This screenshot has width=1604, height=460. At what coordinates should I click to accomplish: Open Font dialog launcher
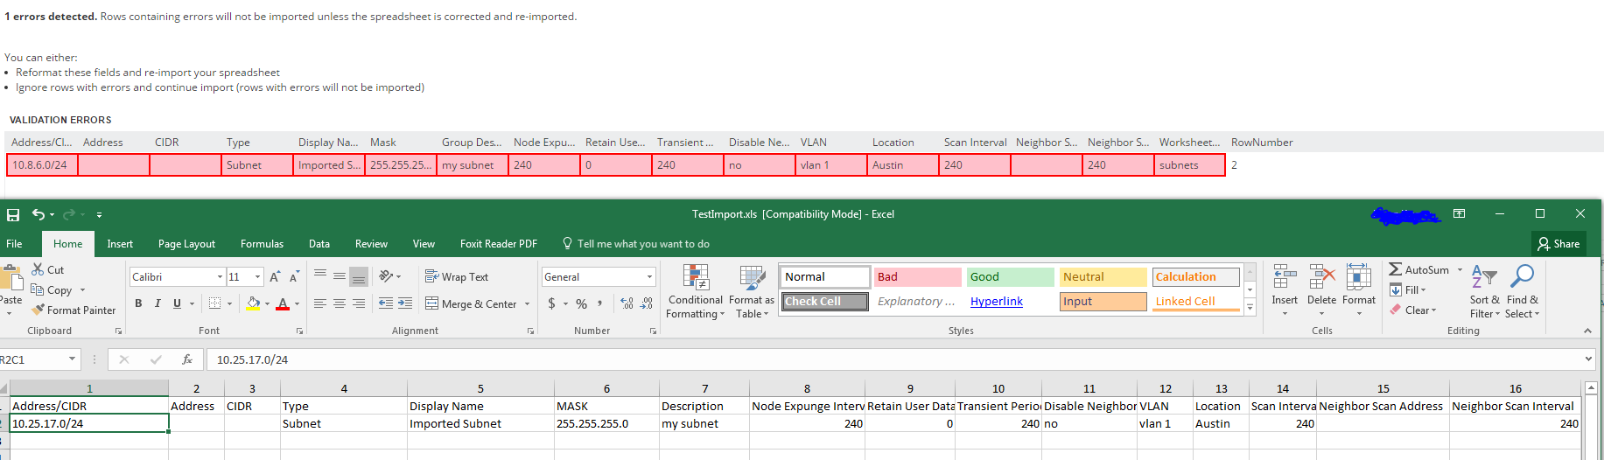click(x=299, y=331)
